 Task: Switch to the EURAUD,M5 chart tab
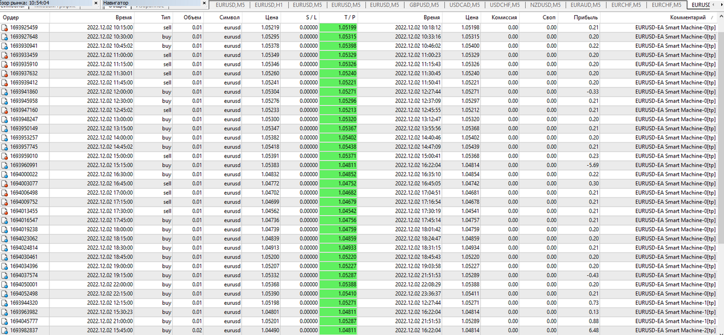tap(585, 4)
